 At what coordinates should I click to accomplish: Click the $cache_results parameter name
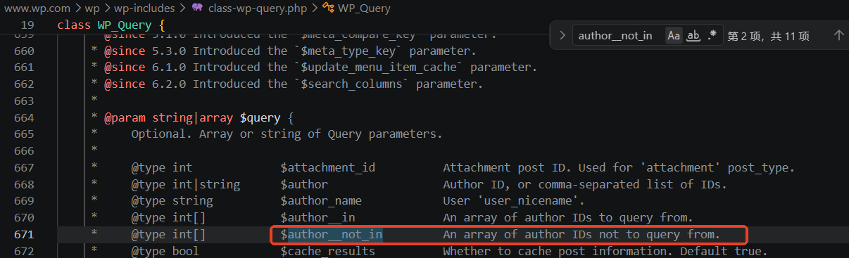(x=327, y=251)
